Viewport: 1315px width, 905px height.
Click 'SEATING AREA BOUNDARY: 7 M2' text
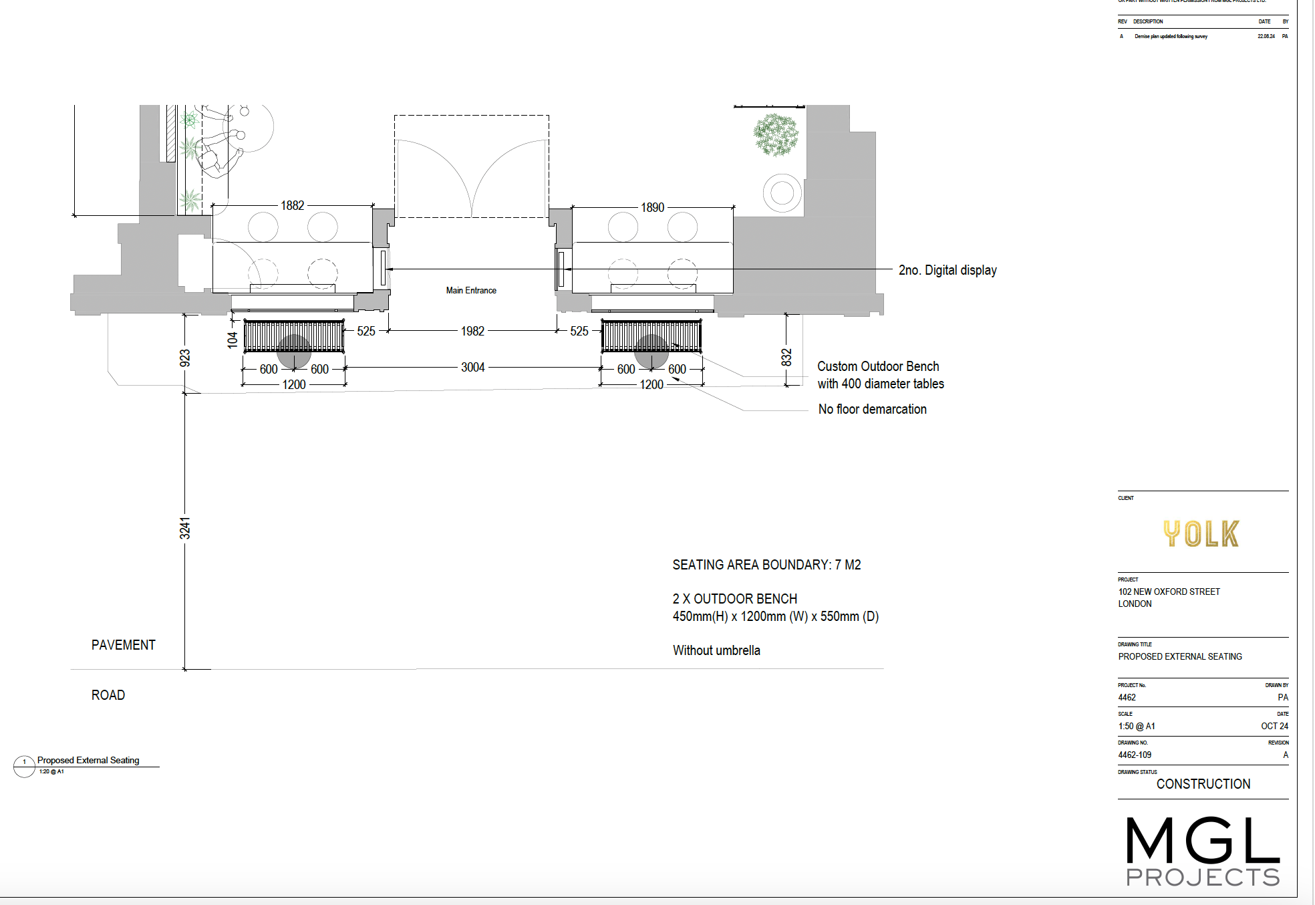[766, 565]
